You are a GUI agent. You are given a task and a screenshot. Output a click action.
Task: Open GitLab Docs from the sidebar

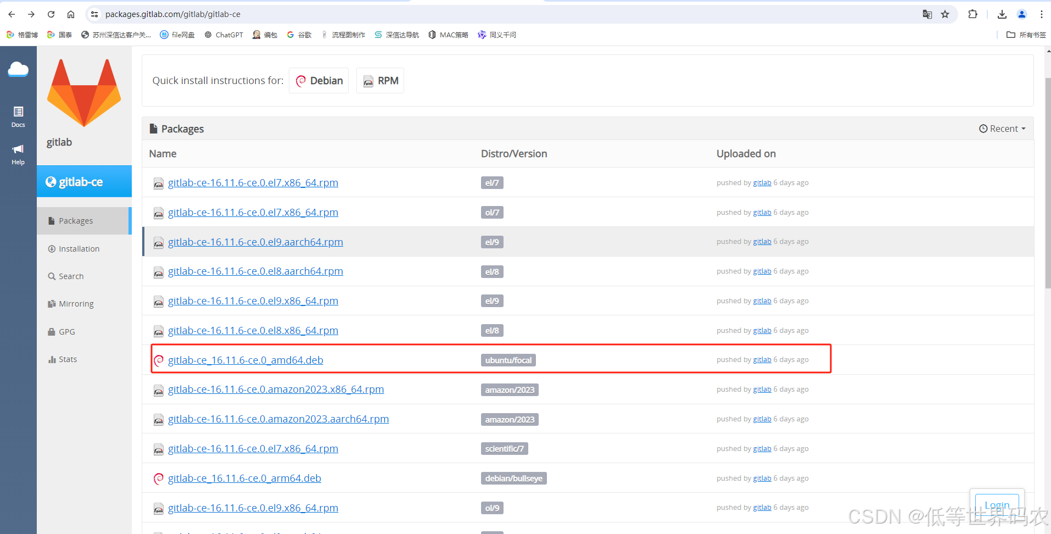point(18,115)
